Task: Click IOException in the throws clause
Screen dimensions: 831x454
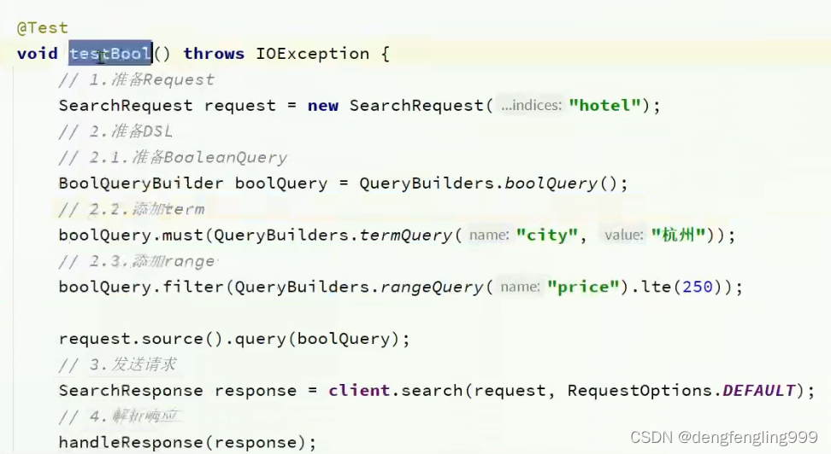Action: pos(313,54)
